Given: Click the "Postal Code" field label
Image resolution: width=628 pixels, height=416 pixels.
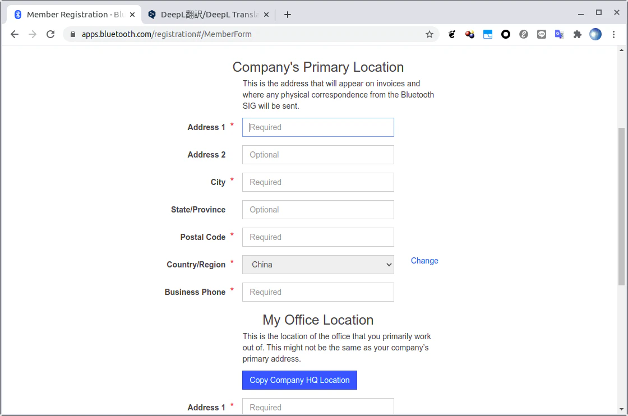Looking at the screenshot, I should [202, 237].
